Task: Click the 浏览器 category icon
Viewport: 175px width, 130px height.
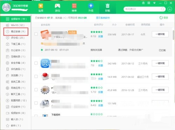Action: tap(7, 75)
